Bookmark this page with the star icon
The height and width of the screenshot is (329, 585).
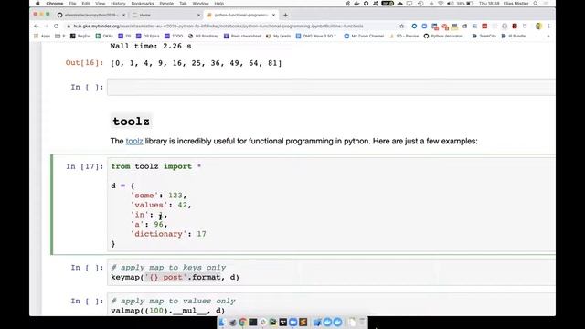[402, 27]
